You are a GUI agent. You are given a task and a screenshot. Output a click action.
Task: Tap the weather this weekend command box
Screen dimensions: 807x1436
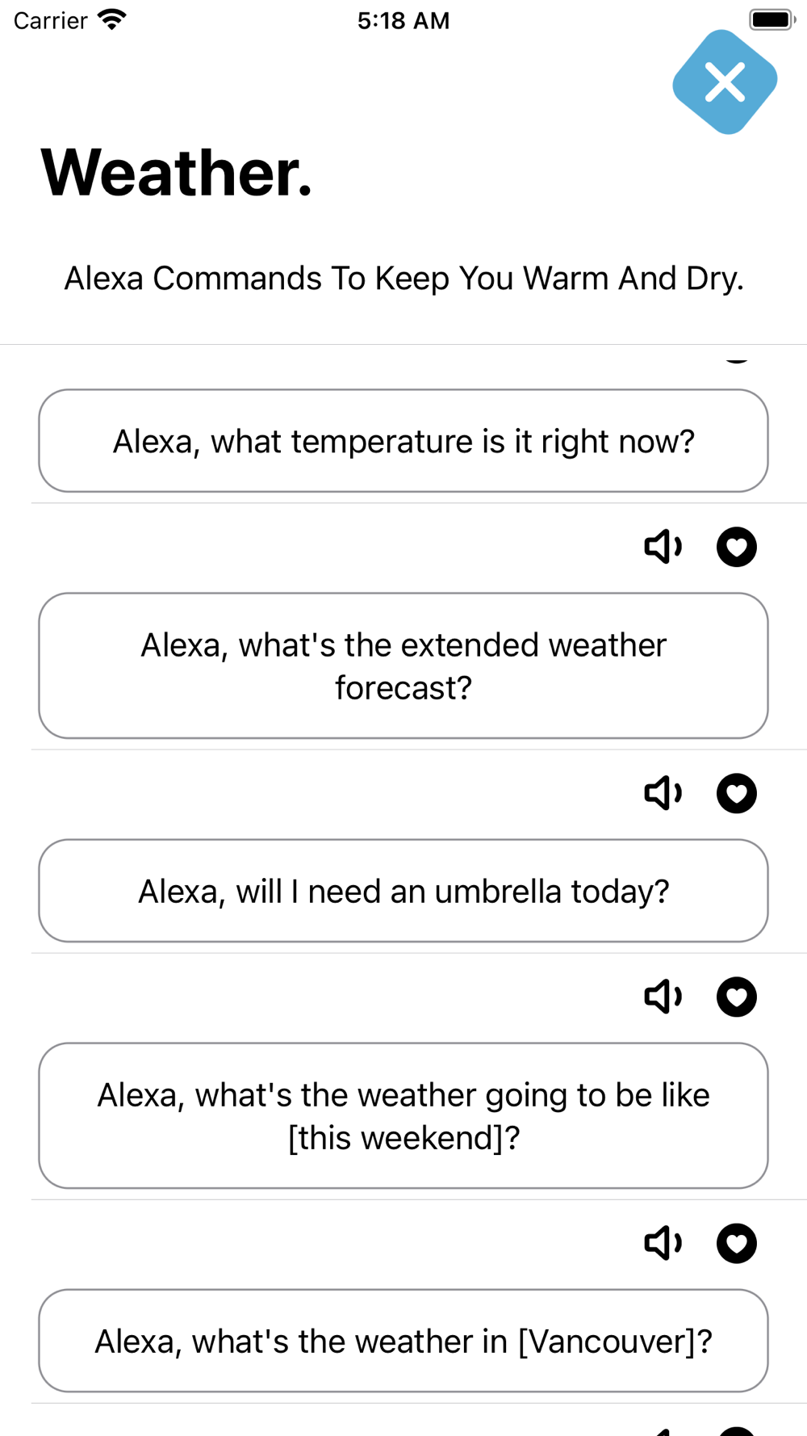(403, 1115)
